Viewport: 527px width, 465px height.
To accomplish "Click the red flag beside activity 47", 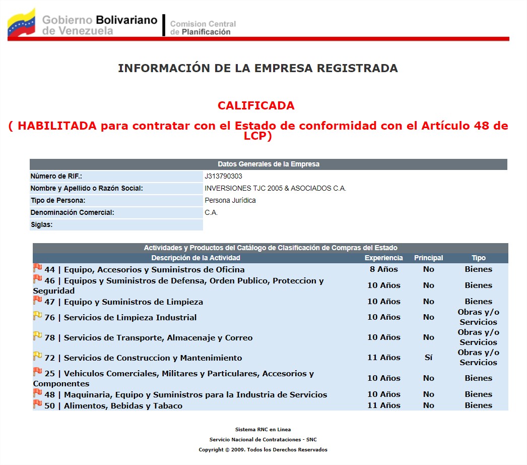I will (x=37, y=300).
